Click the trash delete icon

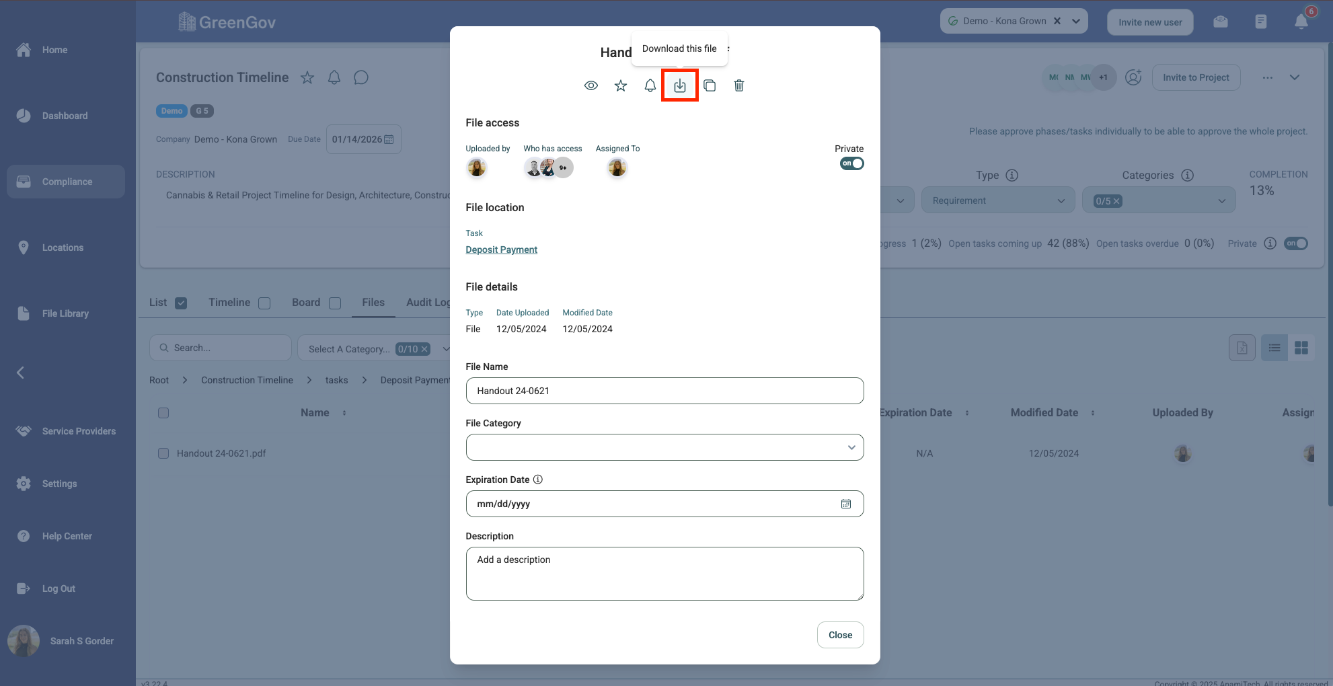point(739,85)
